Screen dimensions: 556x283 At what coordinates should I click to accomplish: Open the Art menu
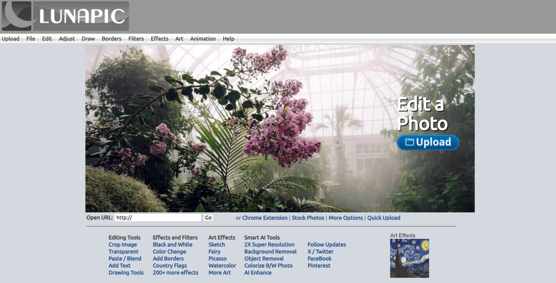[179, 39]
